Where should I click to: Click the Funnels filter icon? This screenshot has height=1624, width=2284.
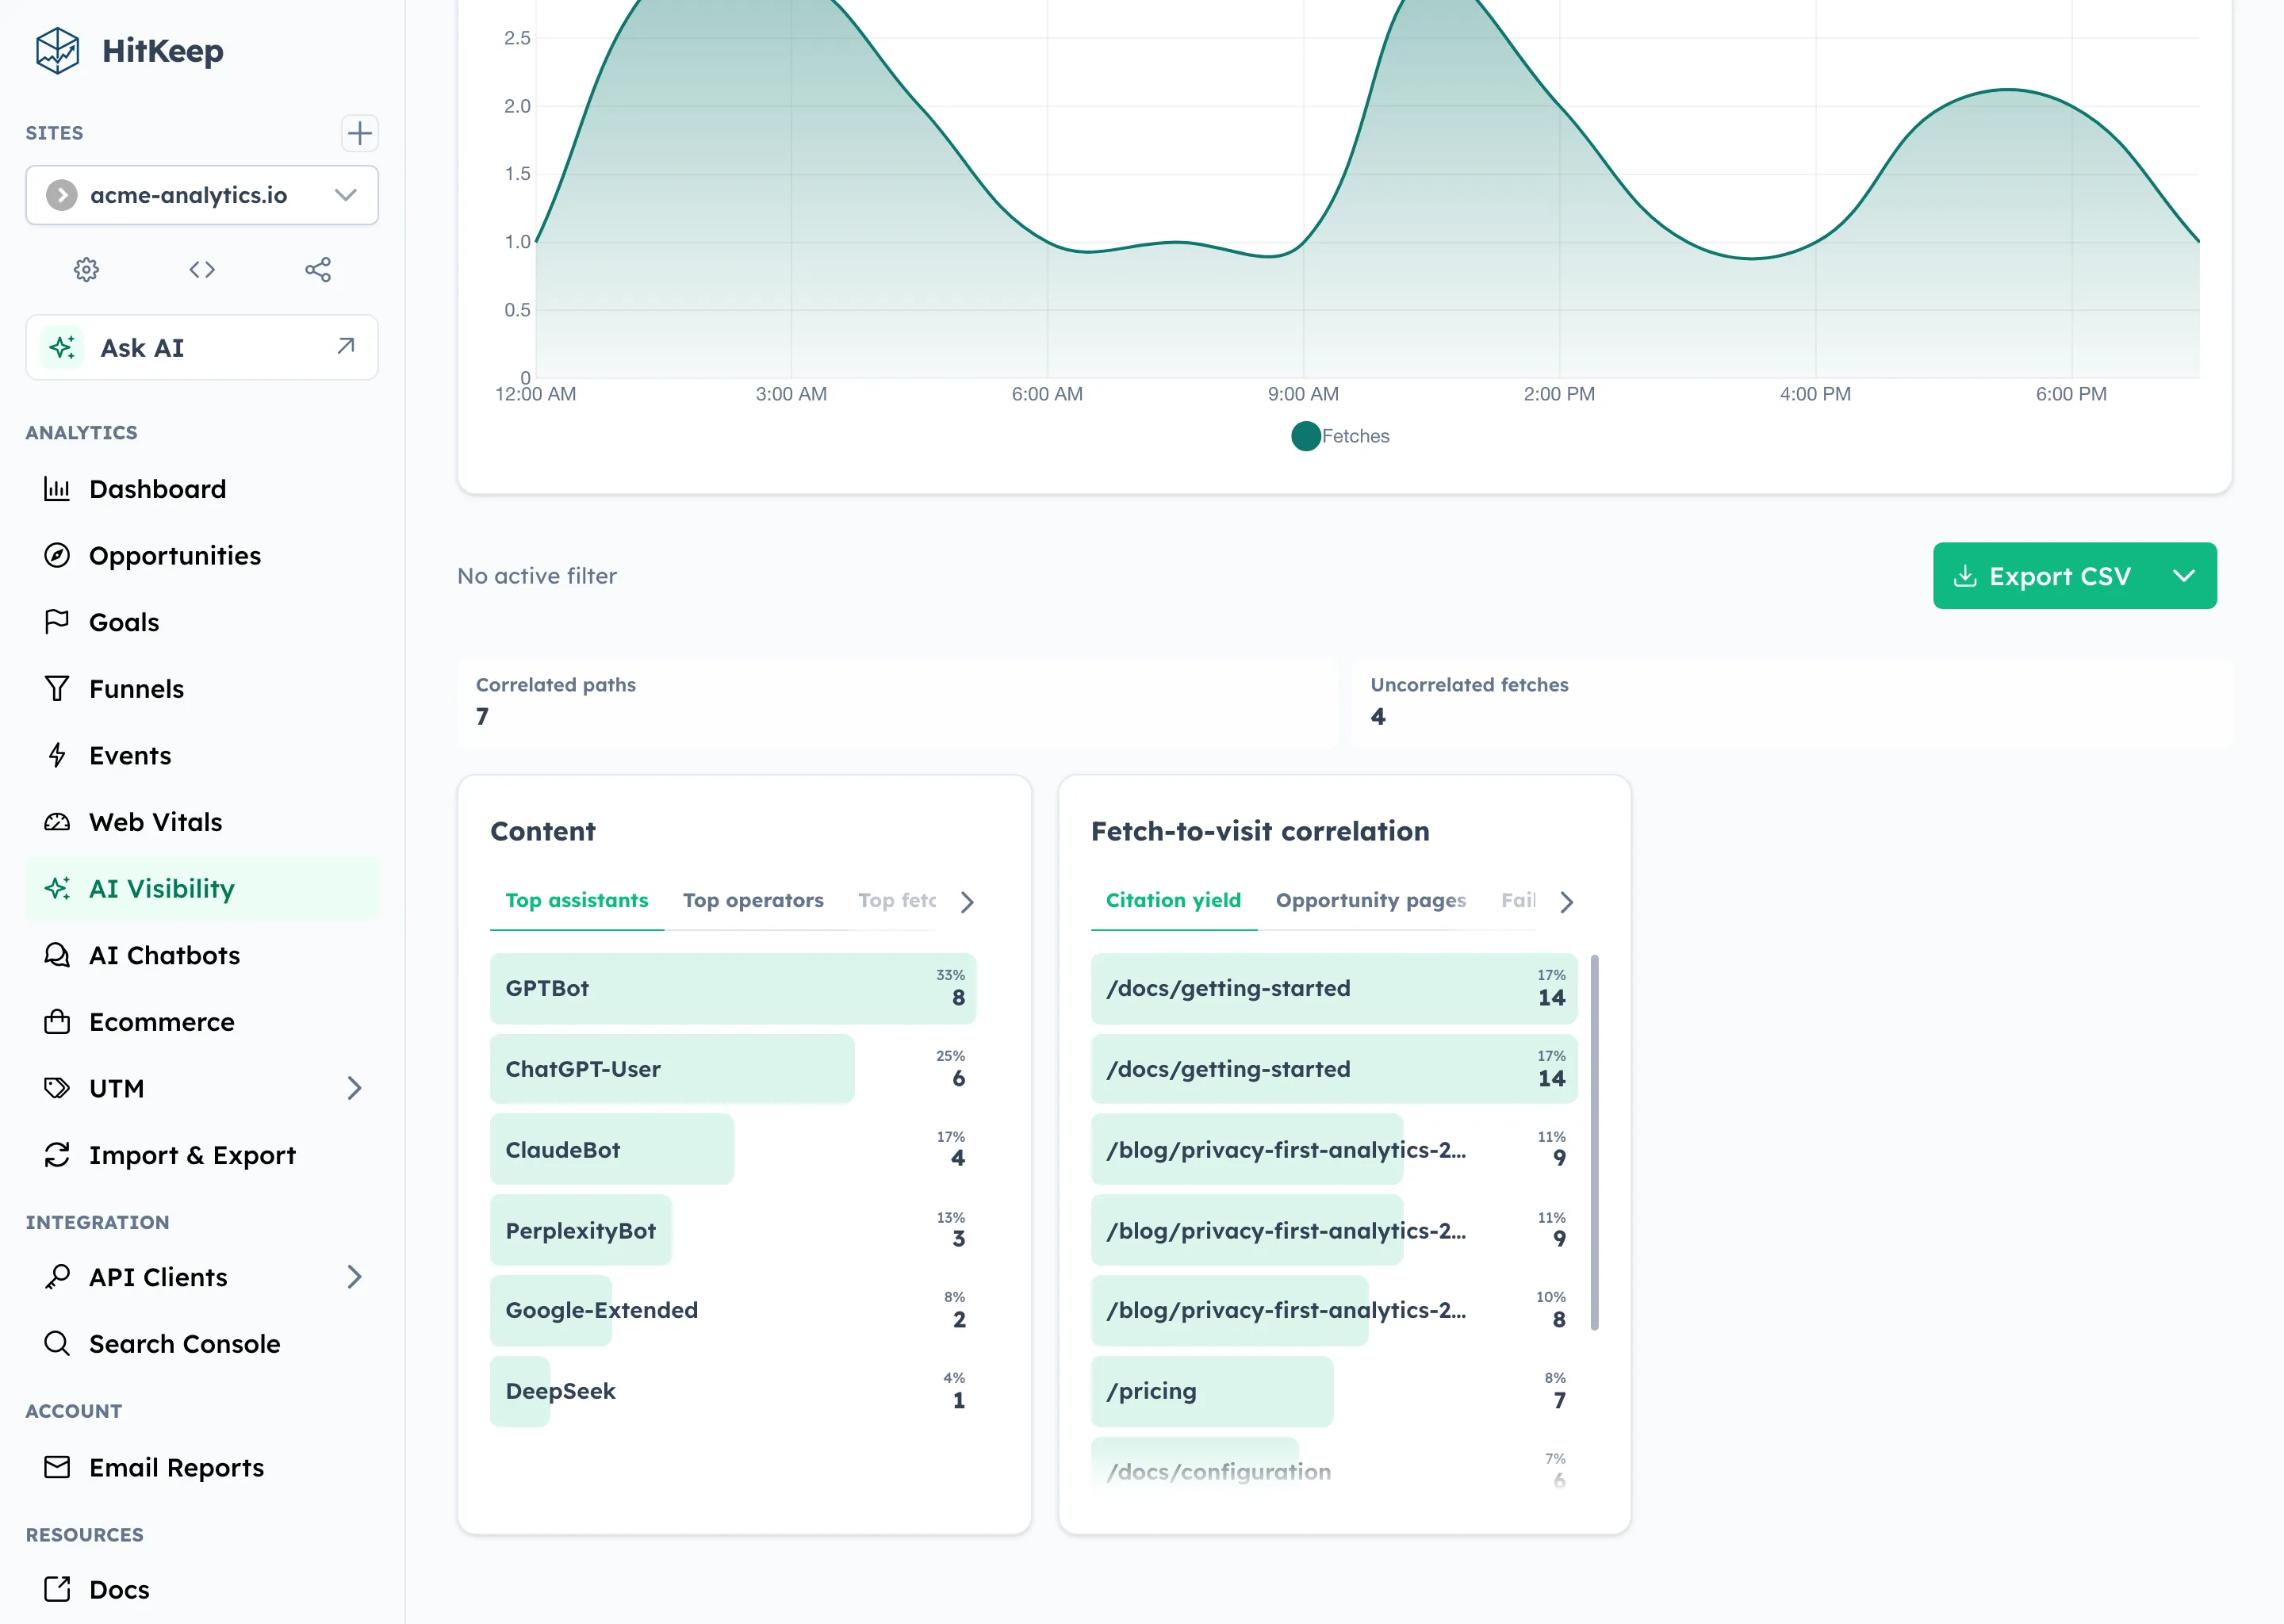coord(57,689)
